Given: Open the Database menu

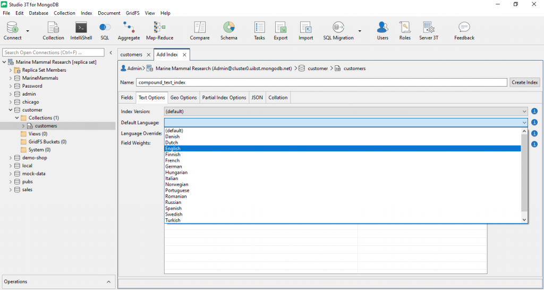Looking at the screenshot, I should point(38,13).
